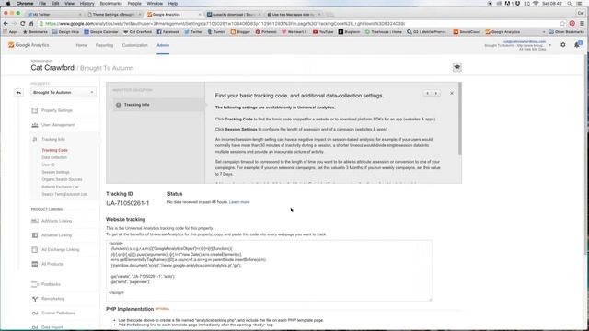The height and width of the screenshot is (331, 589).
Task: Select Tracking Info in the education panel
Action: coord(158,105)
